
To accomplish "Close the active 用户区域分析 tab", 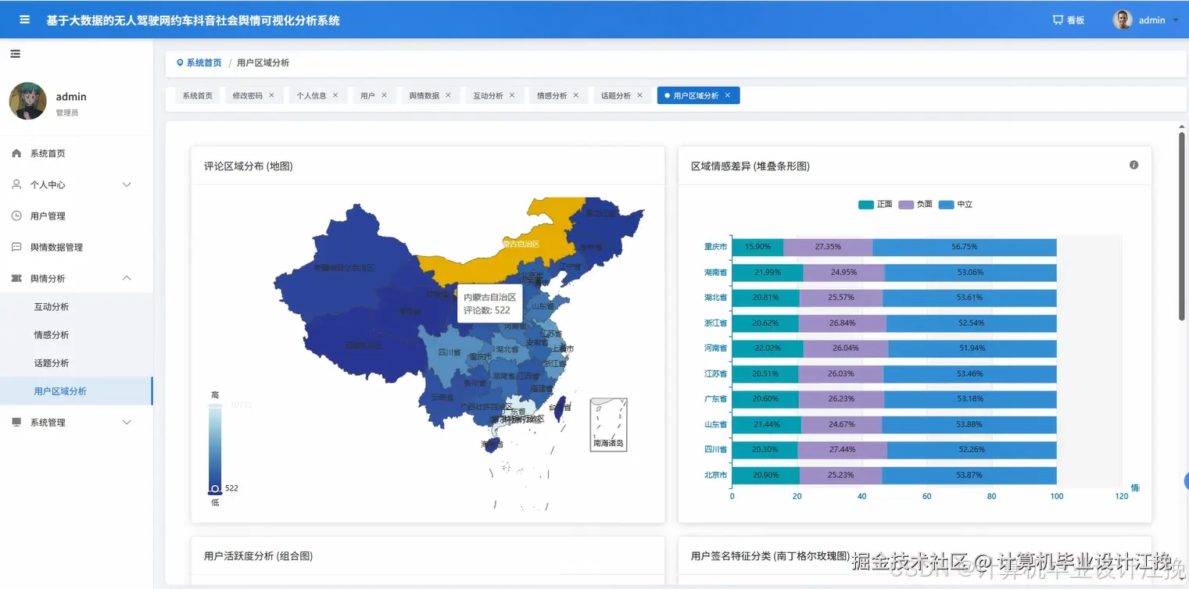I will pyautogui.click(x=727, y=95).
